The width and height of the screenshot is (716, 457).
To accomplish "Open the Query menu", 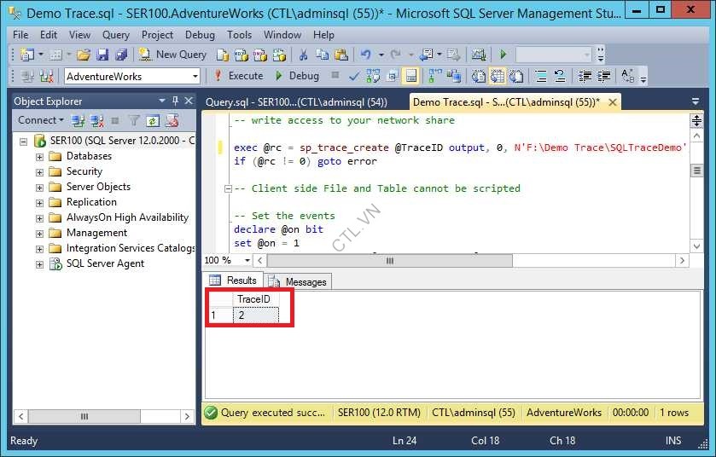I will coord(116,35).
